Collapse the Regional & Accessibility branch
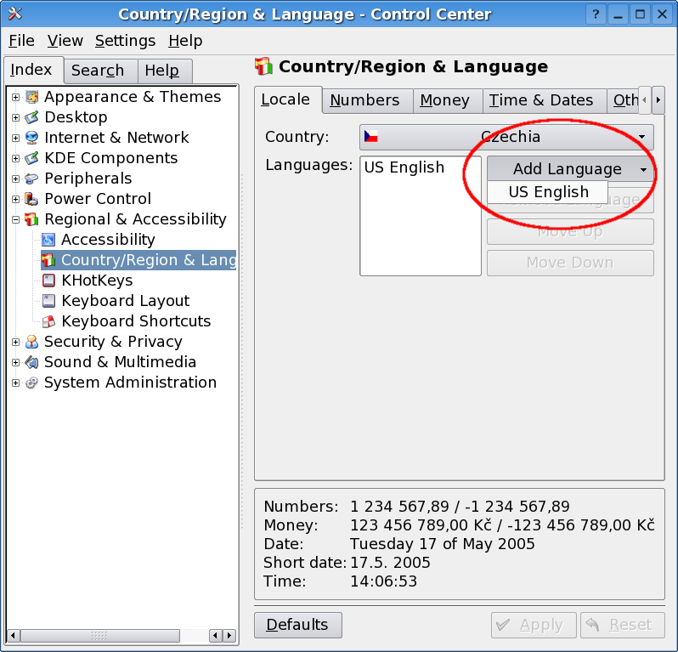 click(x=15, y=220)
